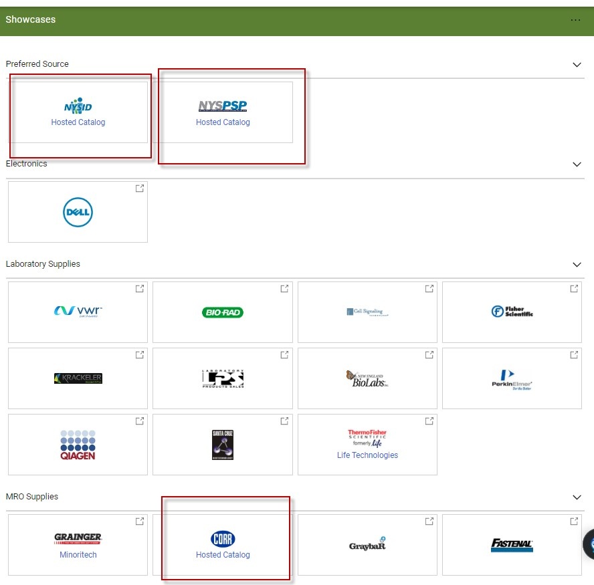
Task: Click the Graybar logo
Action: click(x=367, y=544)
